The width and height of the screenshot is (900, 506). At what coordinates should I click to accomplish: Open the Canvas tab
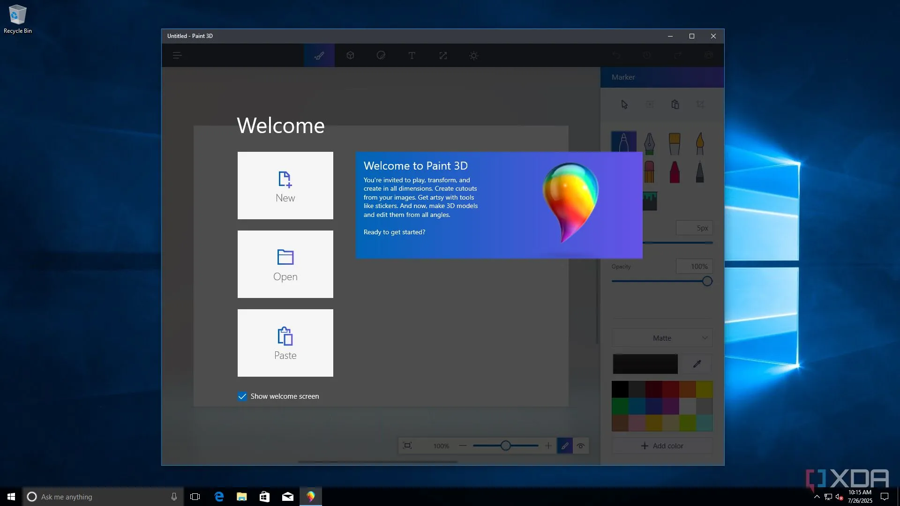click(x=443, y=55)
